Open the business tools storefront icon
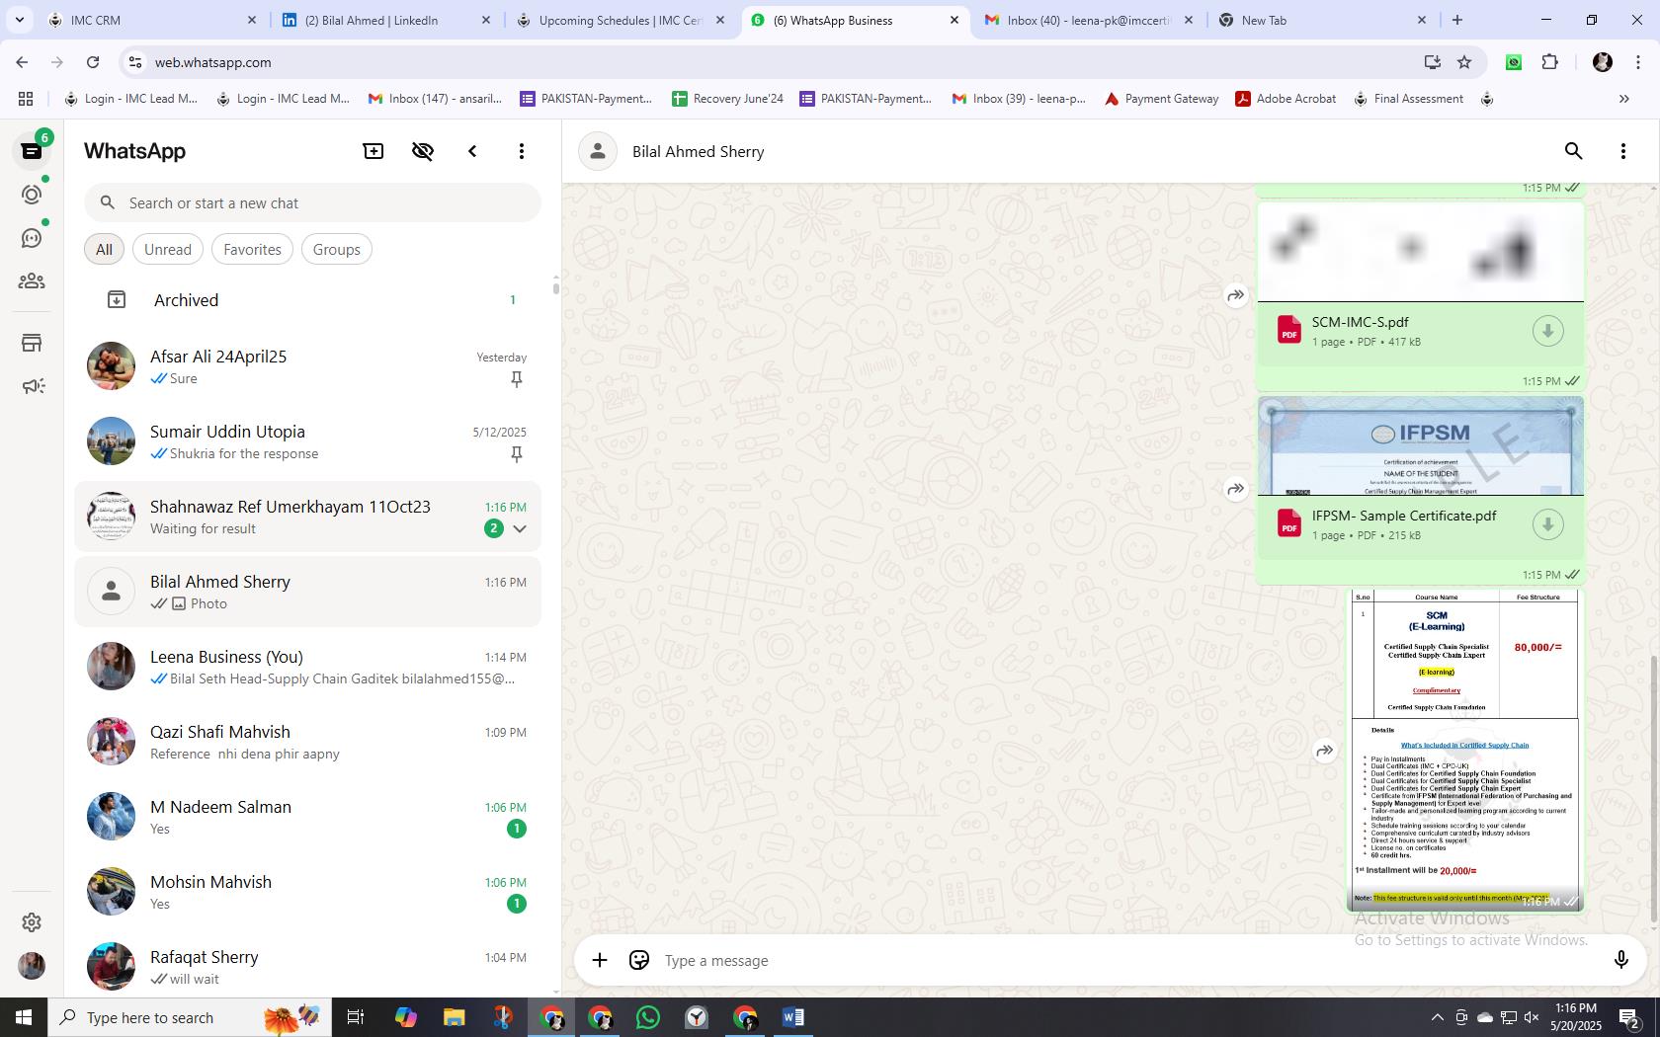Image resolution: width=1660 pixels, height=1037 pixels. tap(32, 343)
